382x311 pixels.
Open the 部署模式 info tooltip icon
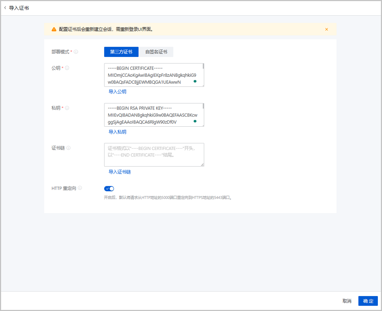pyautogui.click(x=76, y=52)
